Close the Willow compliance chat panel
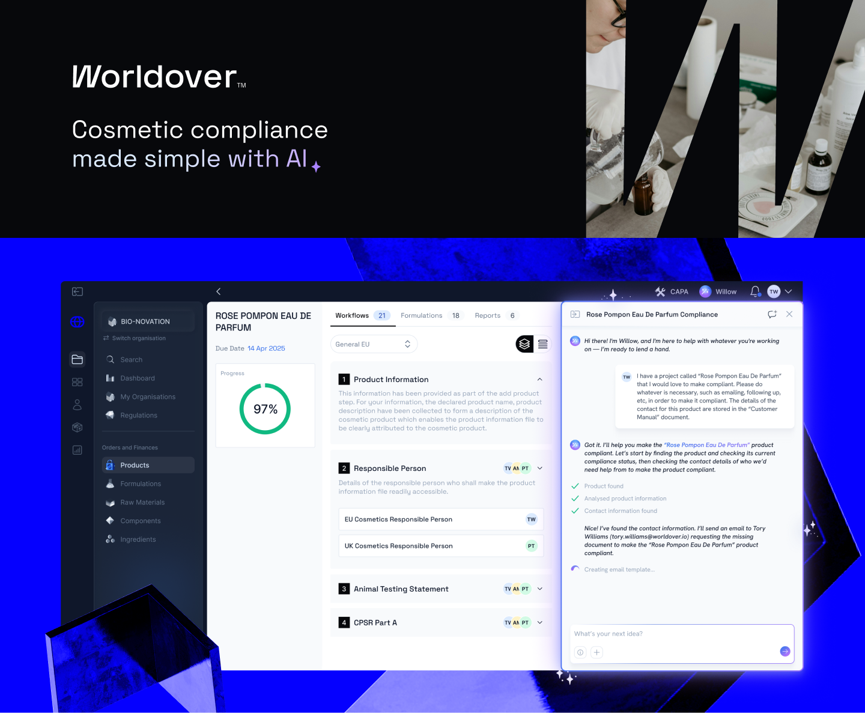 point(789,314)
